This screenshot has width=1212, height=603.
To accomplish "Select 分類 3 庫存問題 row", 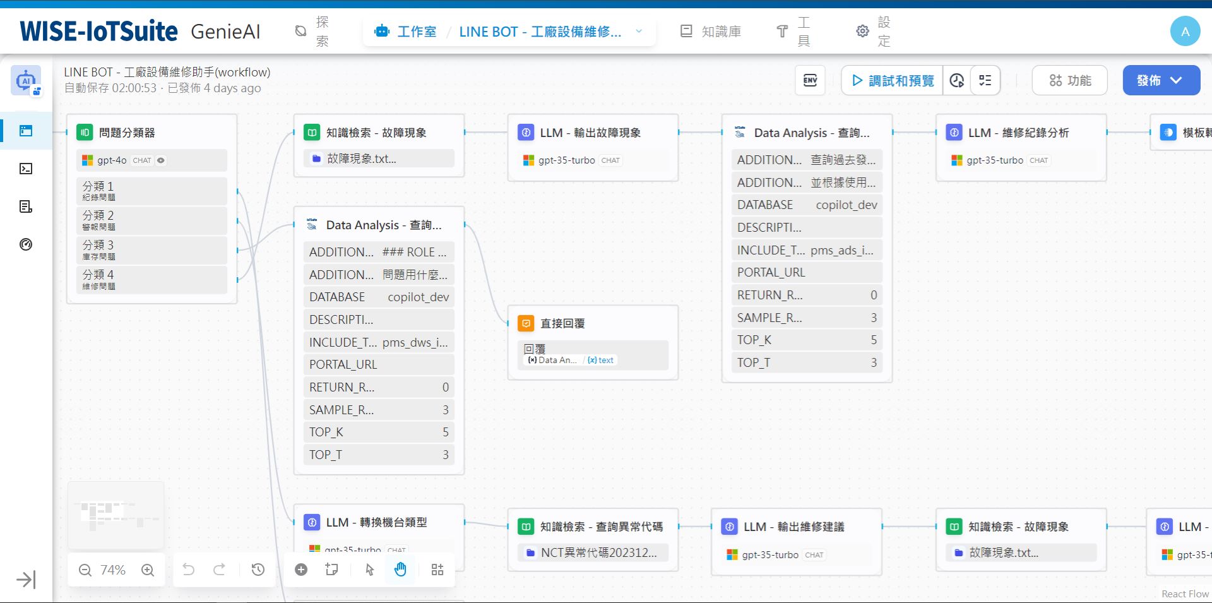I will tap(151, 250).
